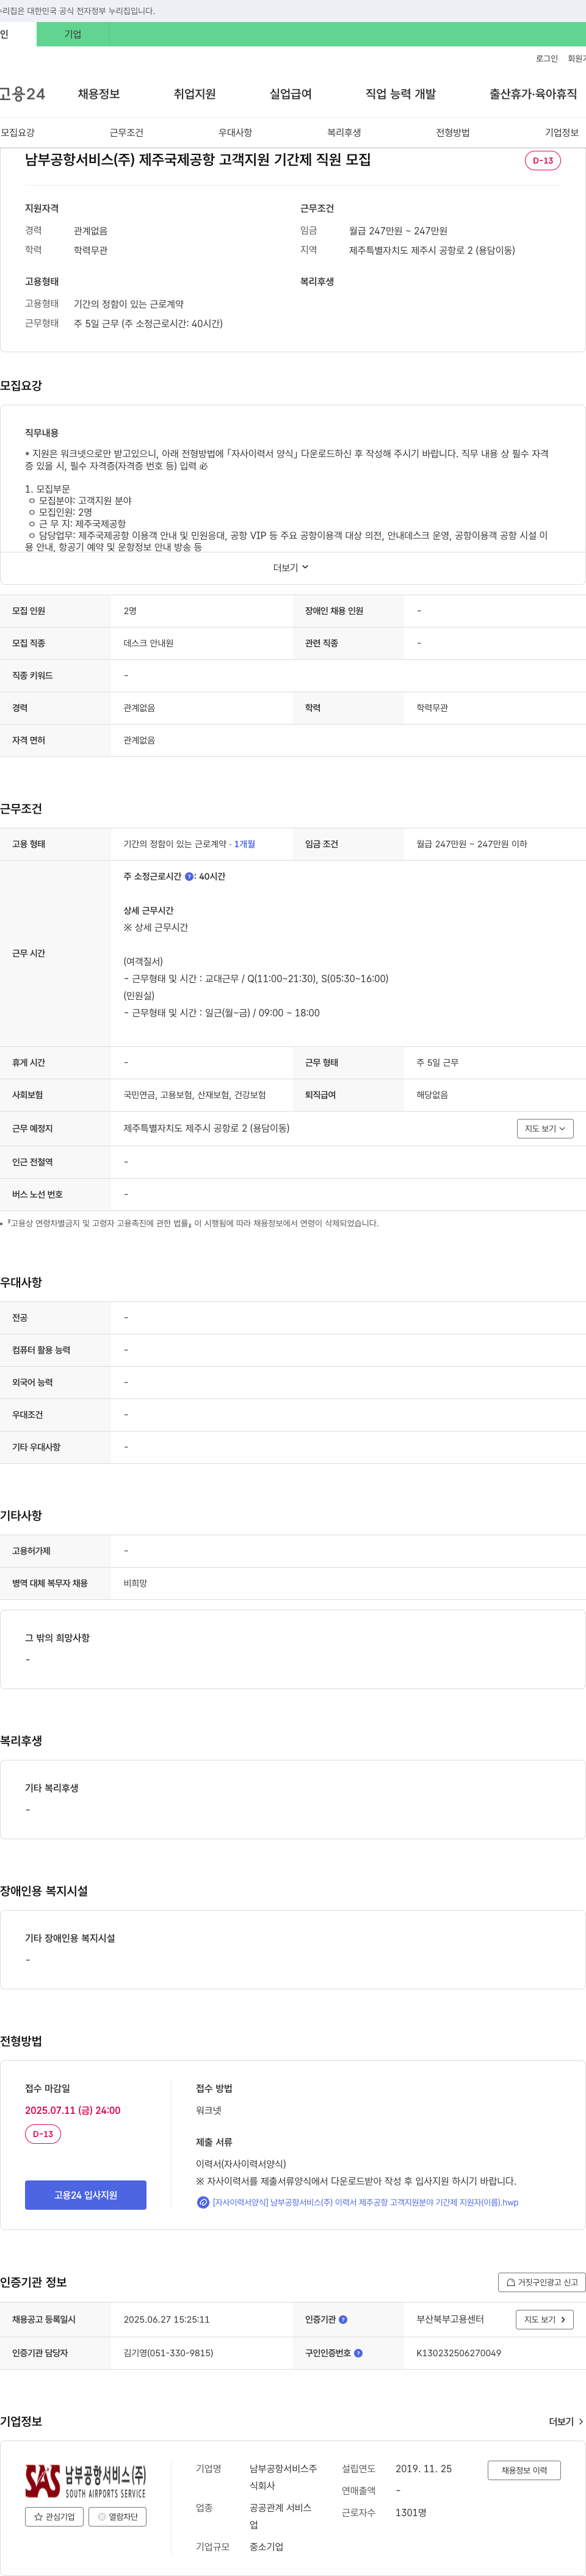
Task: Click the 데스크 안내원 job type cell
Action: (x=148, y=643)
